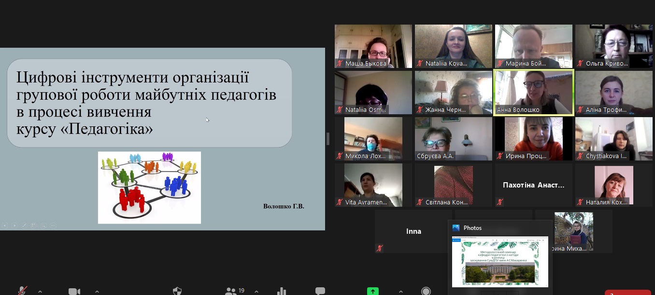
Task: Select Аліна Трофи... video tile
Action: coord(614,93)
